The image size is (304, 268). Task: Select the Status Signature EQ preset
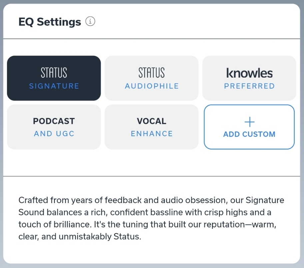(x=54, y=78)
